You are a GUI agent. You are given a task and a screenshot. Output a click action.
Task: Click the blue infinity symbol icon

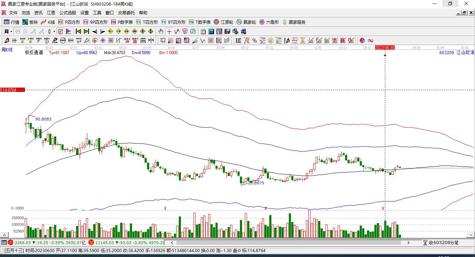371,41
